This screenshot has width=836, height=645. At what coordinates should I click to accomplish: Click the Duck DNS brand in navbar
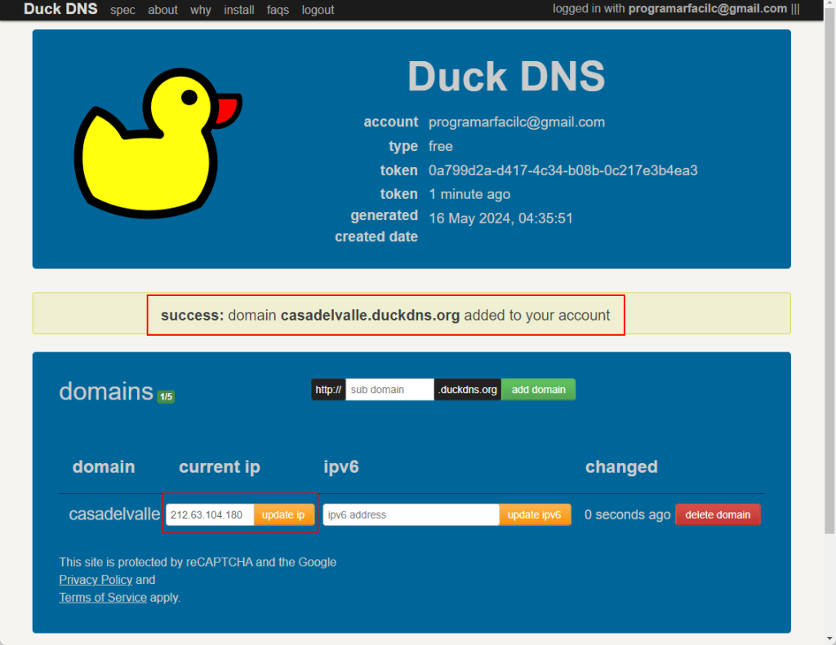pos(60,9)
